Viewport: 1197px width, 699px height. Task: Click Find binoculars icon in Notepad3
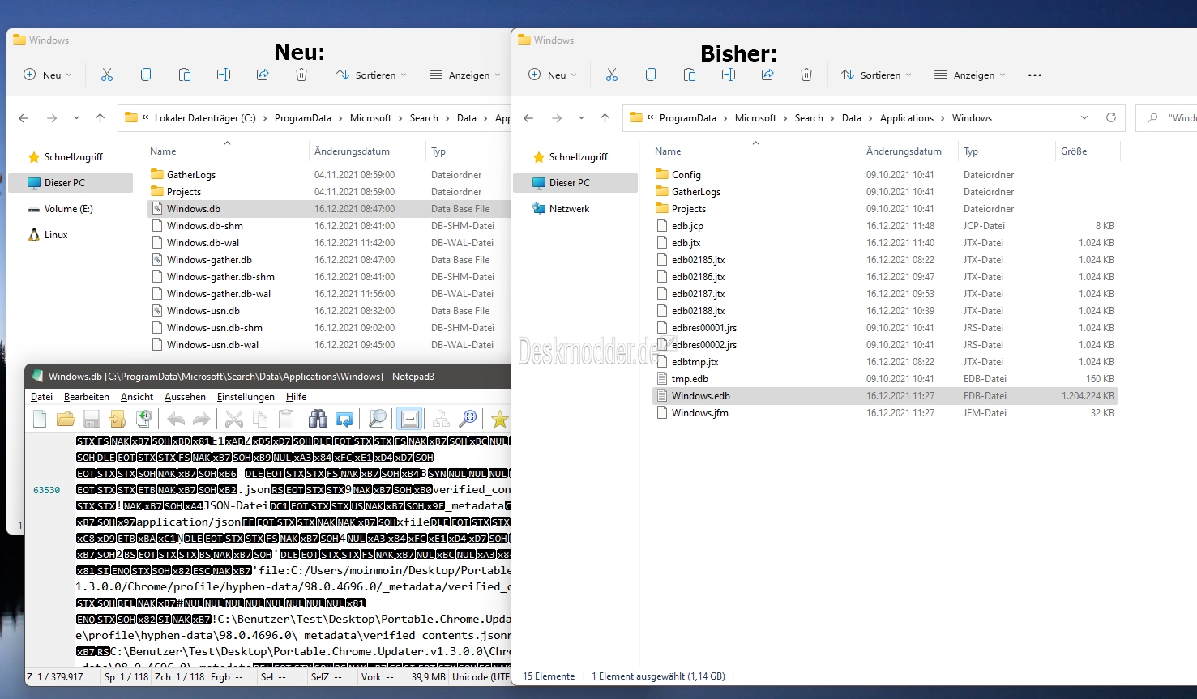click(318, 419)
